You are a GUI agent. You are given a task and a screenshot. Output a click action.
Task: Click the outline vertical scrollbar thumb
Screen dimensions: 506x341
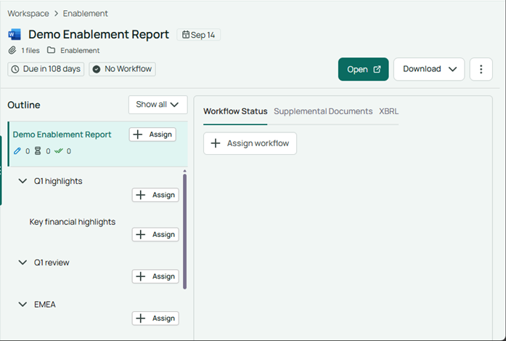(185, 231)
